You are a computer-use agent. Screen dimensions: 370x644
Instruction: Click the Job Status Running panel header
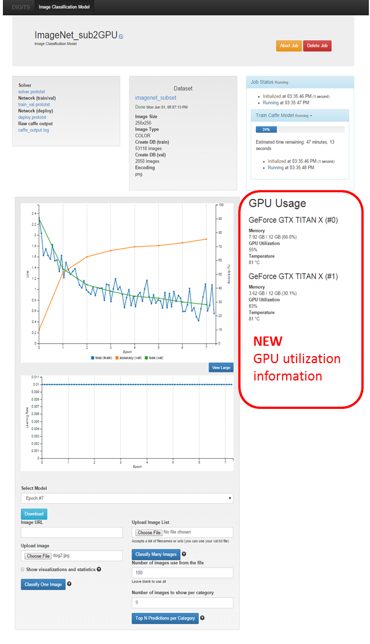click(300, 82)
